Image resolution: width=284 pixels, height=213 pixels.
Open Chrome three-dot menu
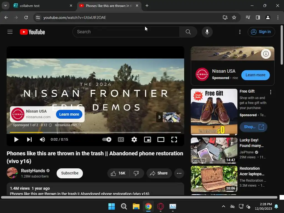278,17
